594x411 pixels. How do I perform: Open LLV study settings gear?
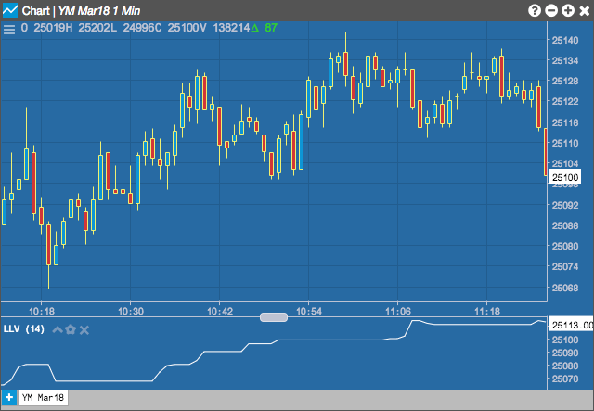tap(71, 329)
